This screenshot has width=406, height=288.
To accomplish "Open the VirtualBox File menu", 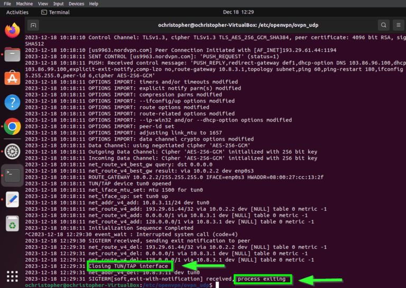I will pos(7,4).
